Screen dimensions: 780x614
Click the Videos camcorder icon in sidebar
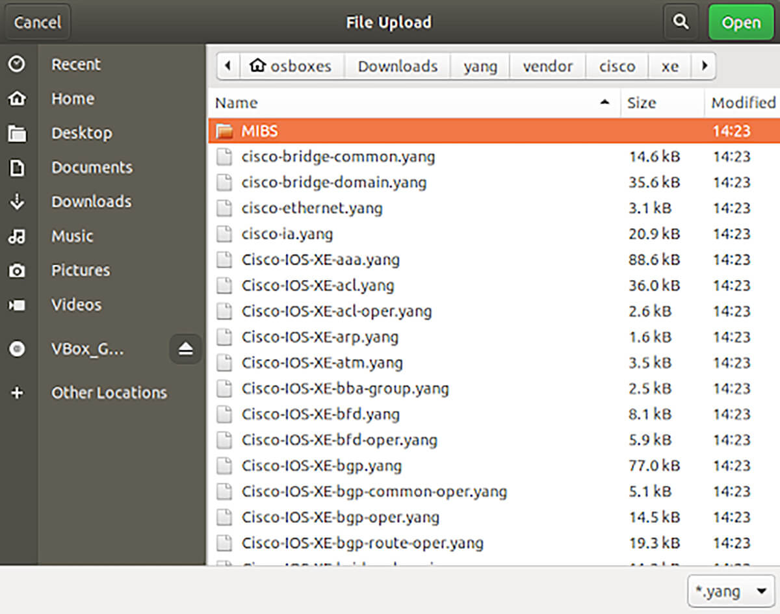coord(17,305)
